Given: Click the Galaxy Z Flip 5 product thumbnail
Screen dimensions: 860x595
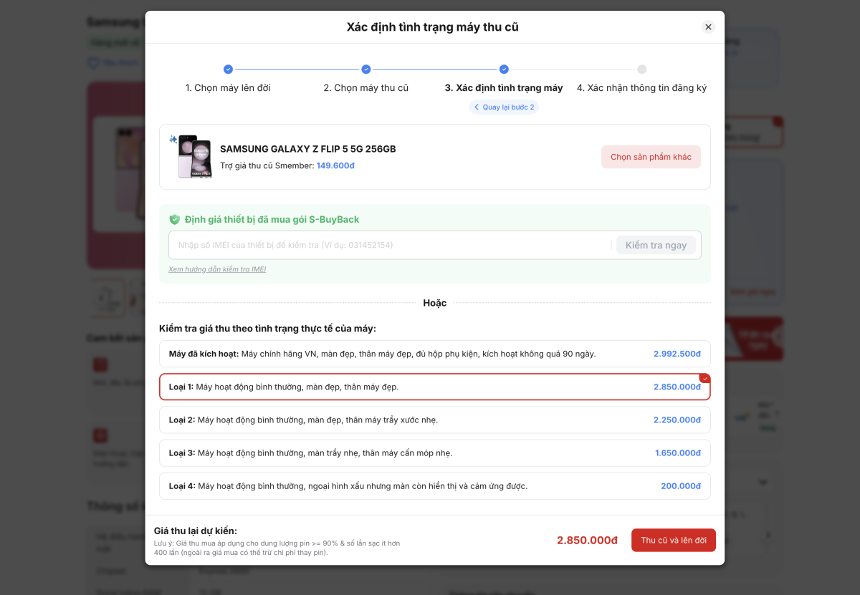Looking at the screenshot, I should coord(194,156).
